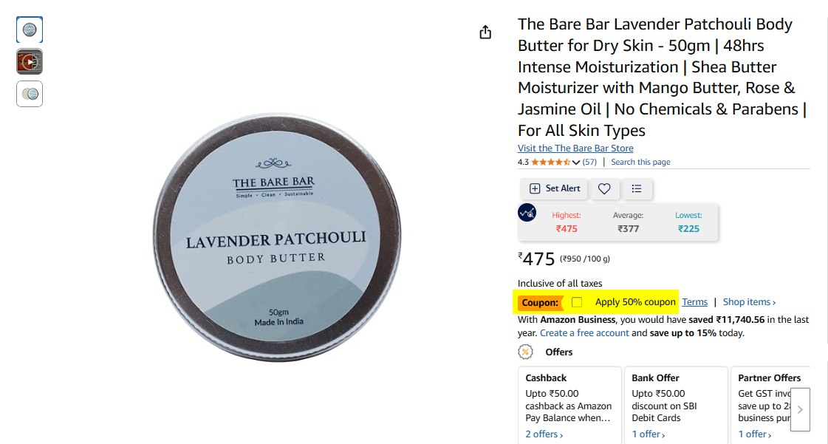View 1 offer under Bank Offer
This screenshot has height=444, width=828.
tap(648, 434)
